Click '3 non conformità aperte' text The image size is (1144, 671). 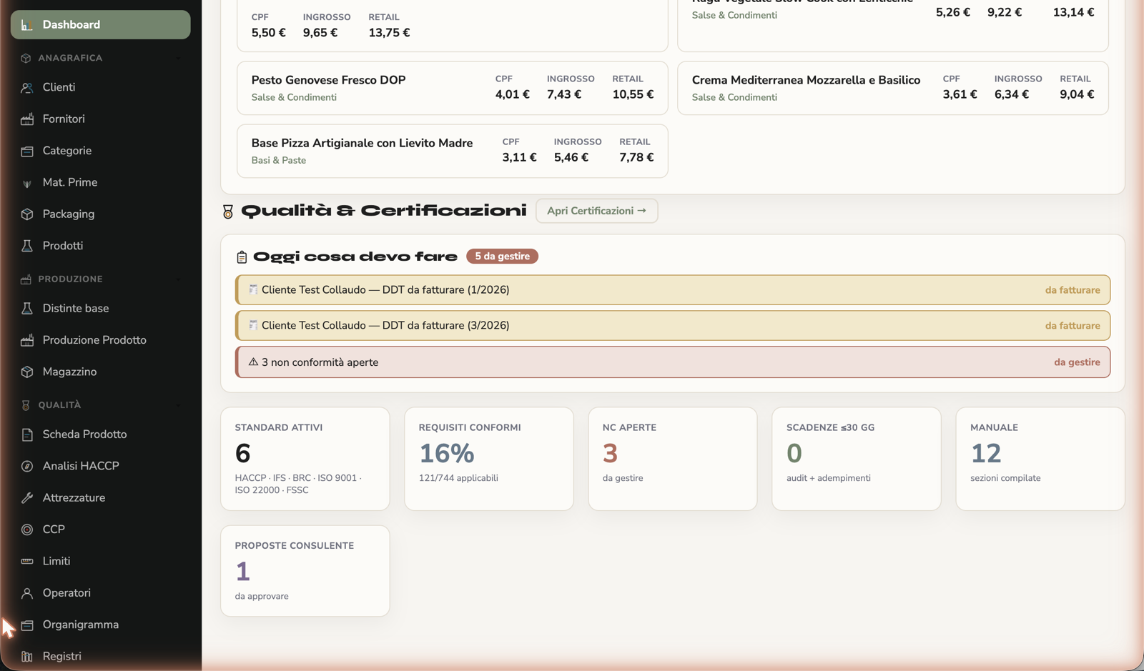(x=320, y=362)
